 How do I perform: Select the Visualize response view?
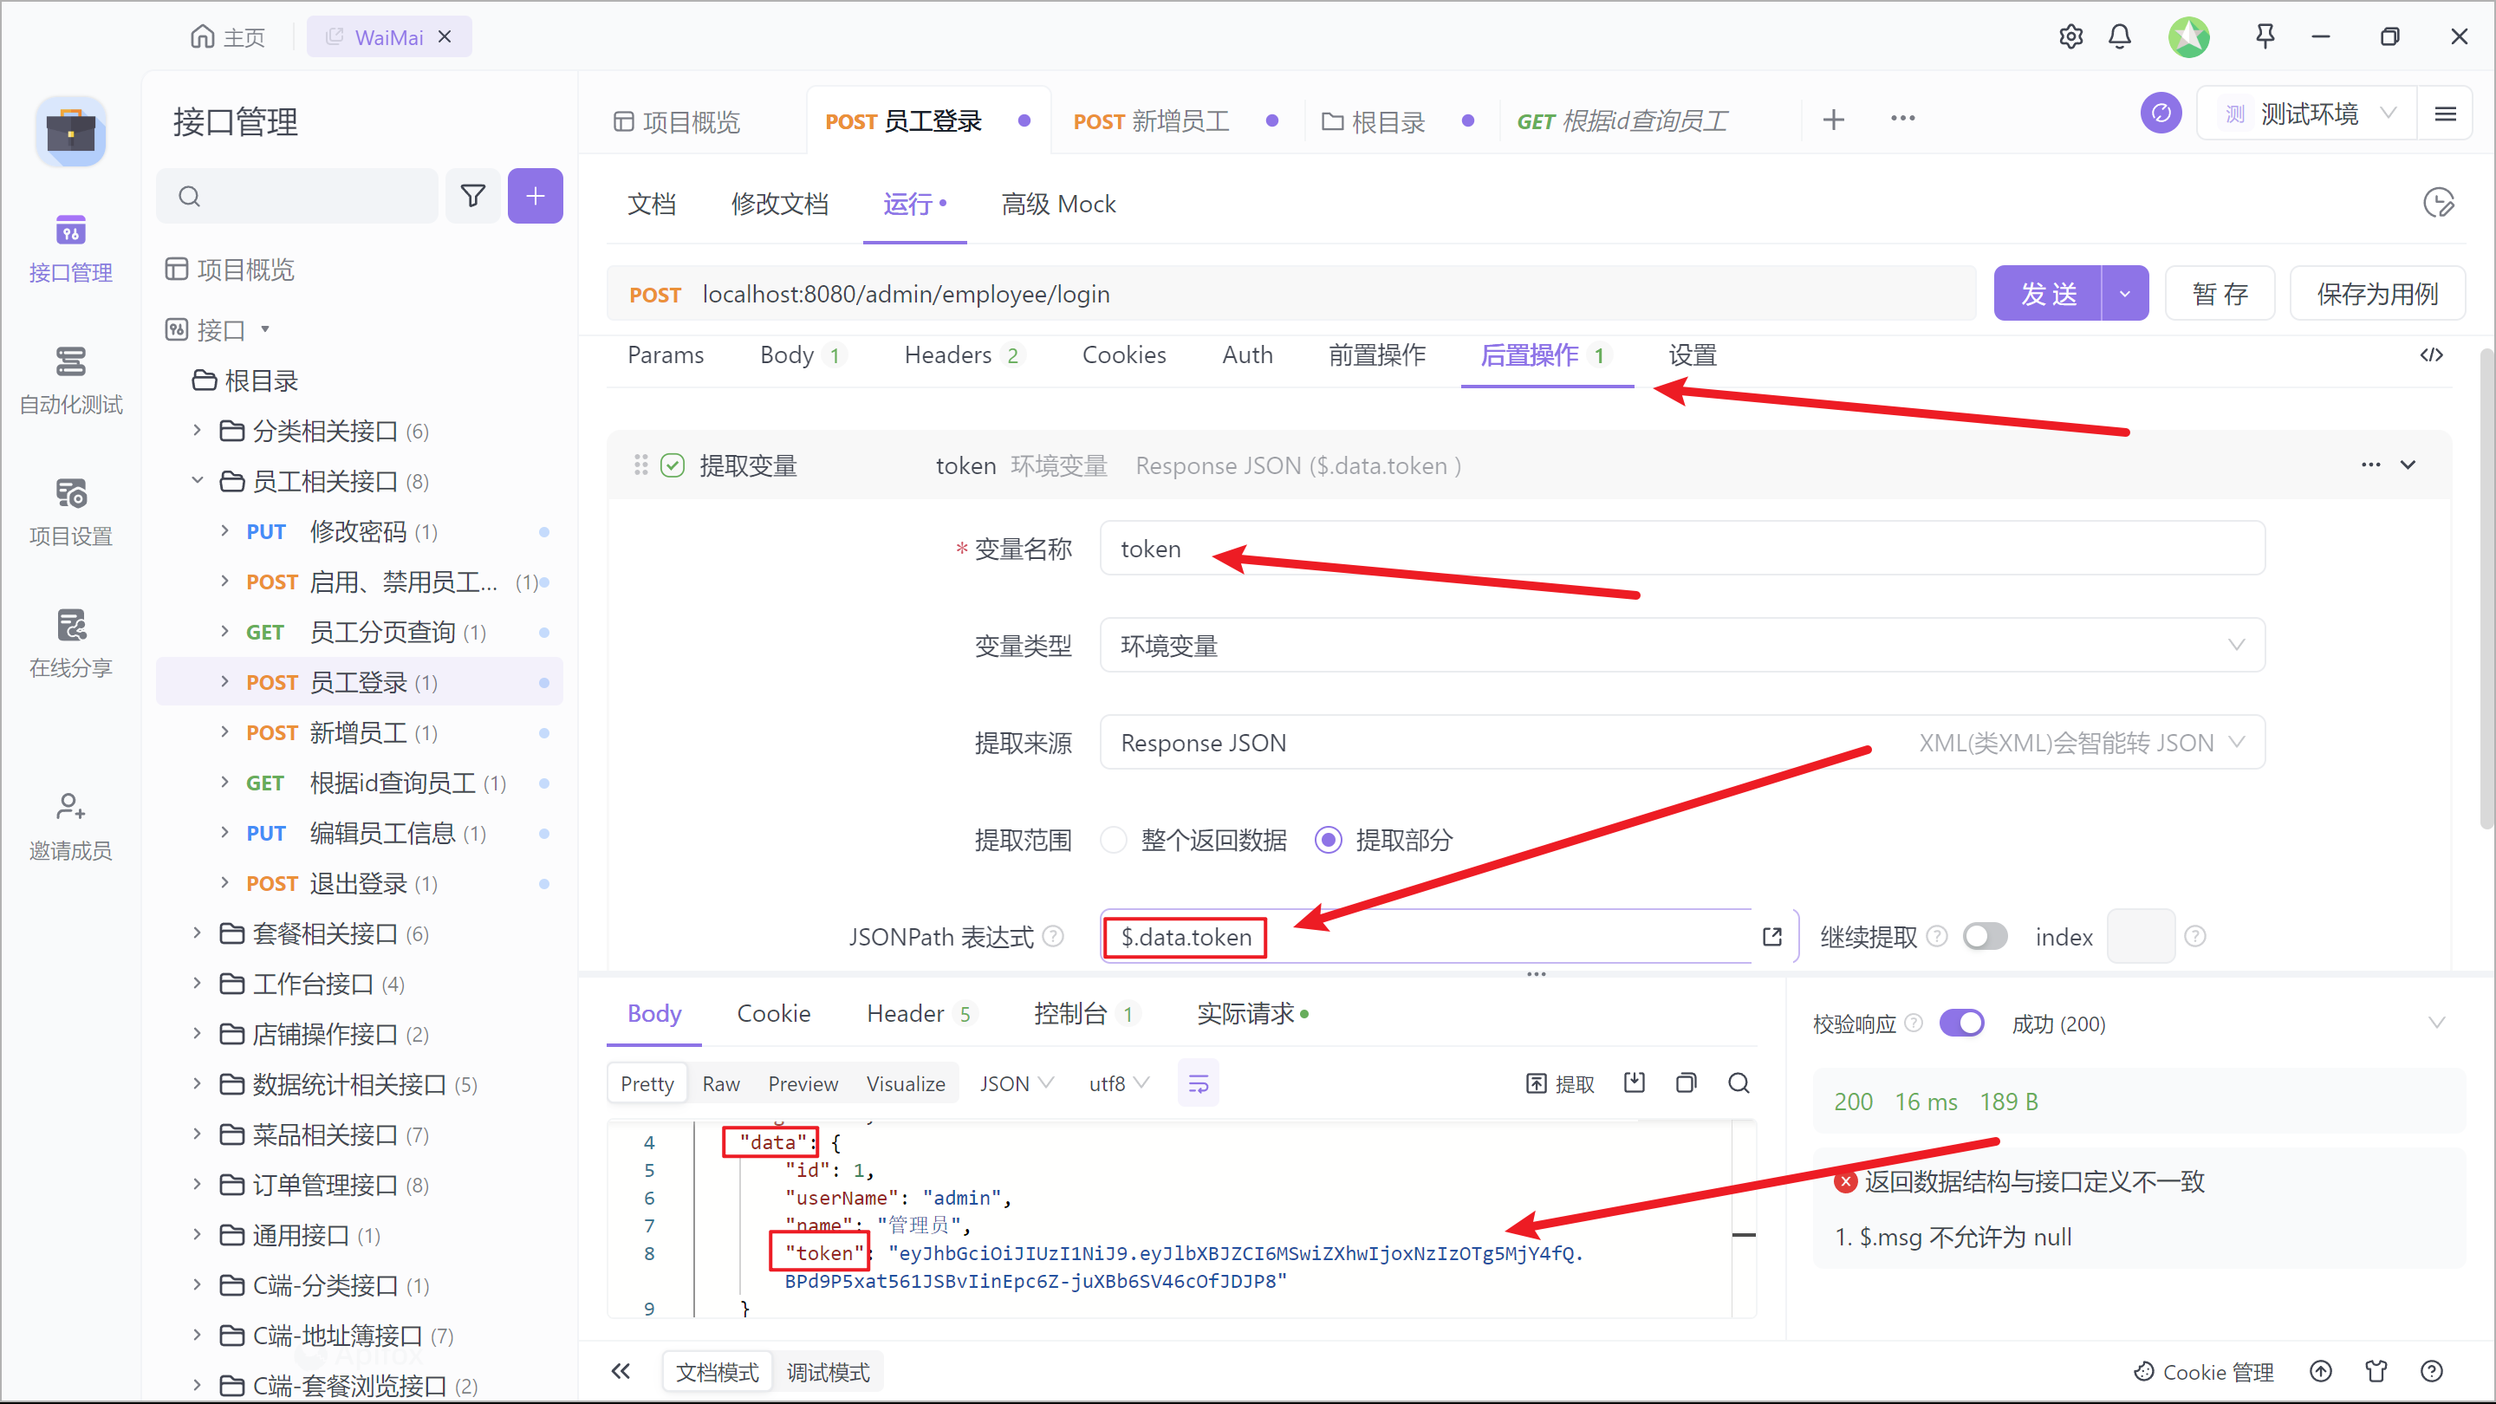[905, 1083]
